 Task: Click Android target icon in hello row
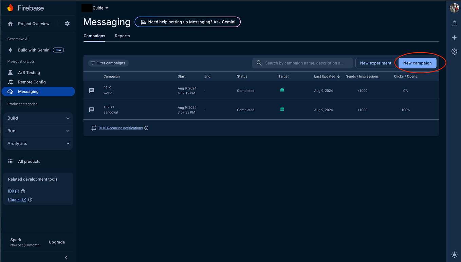click(282, 90)
